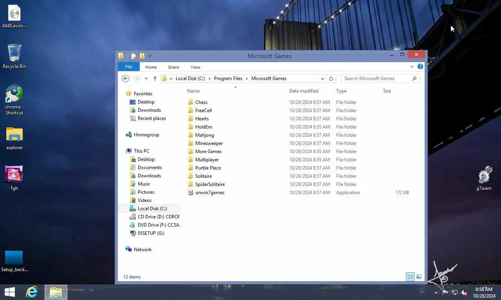Viewport: 501px width, 300px height.
Task: Select the Purble Place folder icon
Action: (191, 168)
